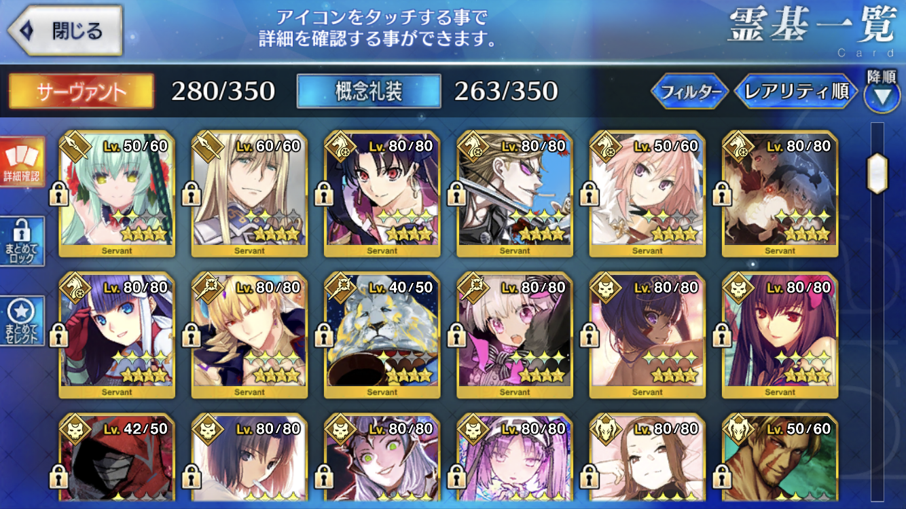
Task: Click the scrollbar handle on the right
Action: pos(878,172)
